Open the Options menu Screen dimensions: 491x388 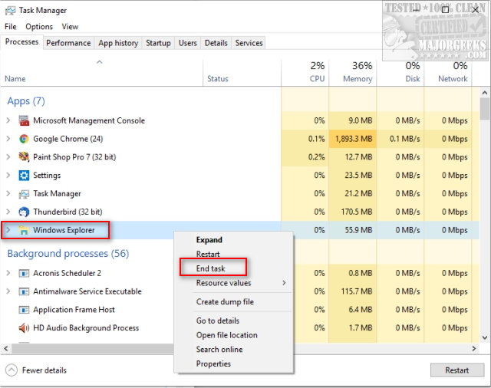tap(39, 27)
